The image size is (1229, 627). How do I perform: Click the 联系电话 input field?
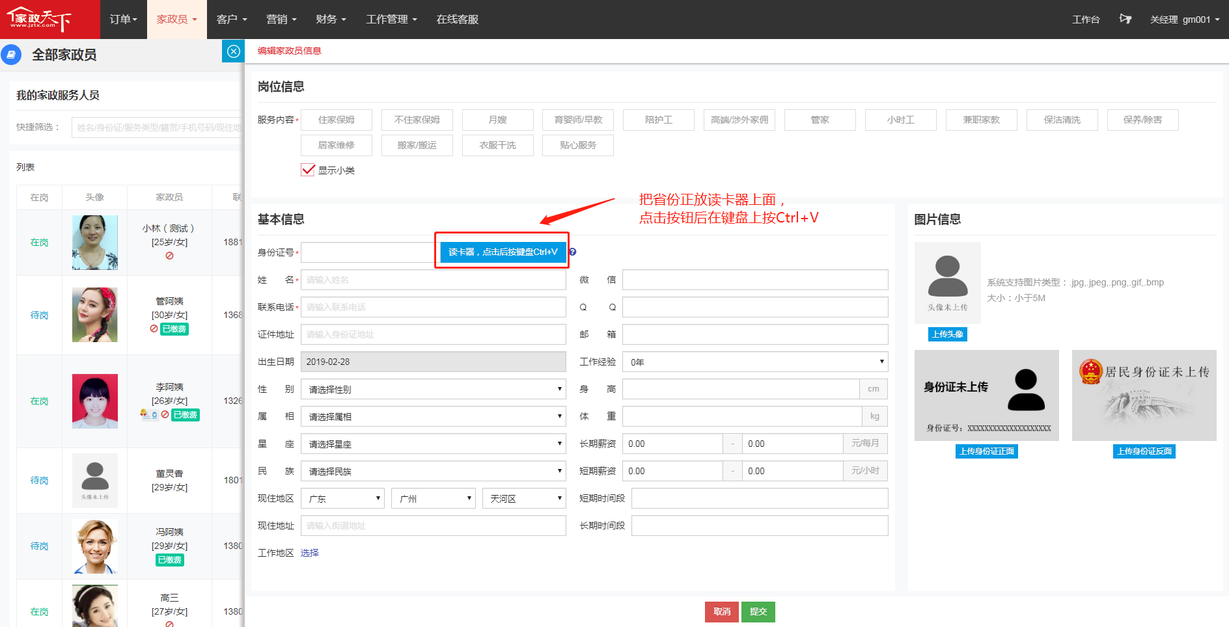pos(434,307)
